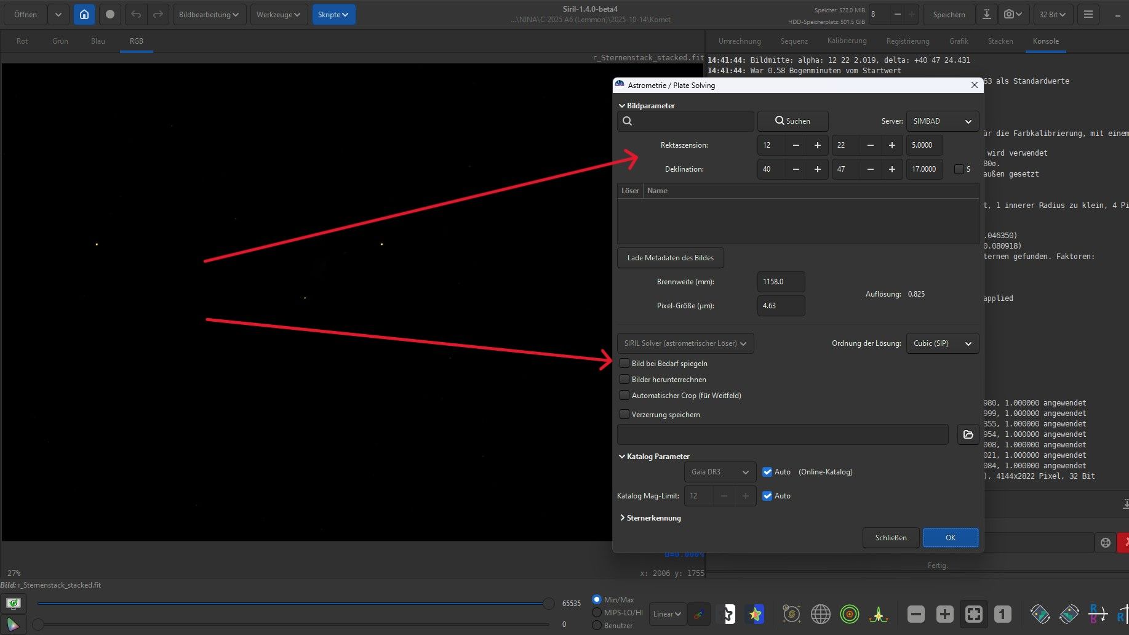Click the Brennweite (mm) input field
The image size is (1129, 635).
[x=780, y=282]
